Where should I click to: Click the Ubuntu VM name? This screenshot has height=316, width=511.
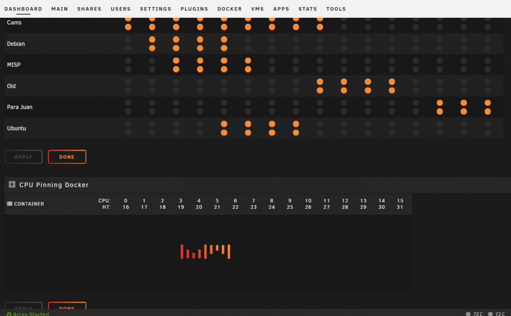(x=17, y=128)
